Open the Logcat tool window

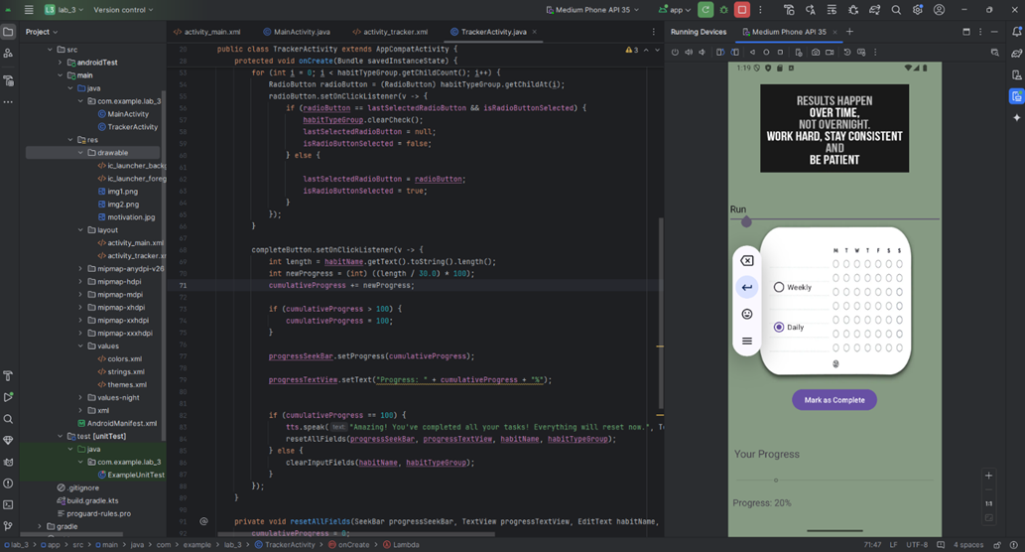[x=9, y=462]
